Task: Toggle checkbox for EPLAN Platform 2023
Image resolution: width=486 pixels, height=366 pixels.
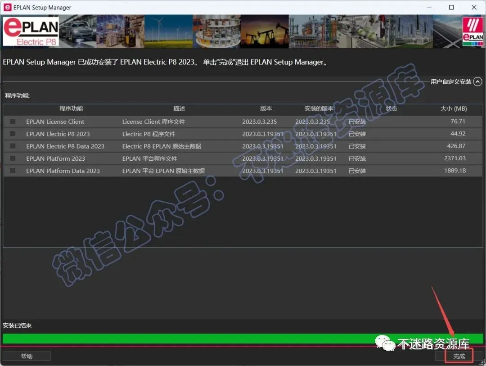Action: click(13, 158)
